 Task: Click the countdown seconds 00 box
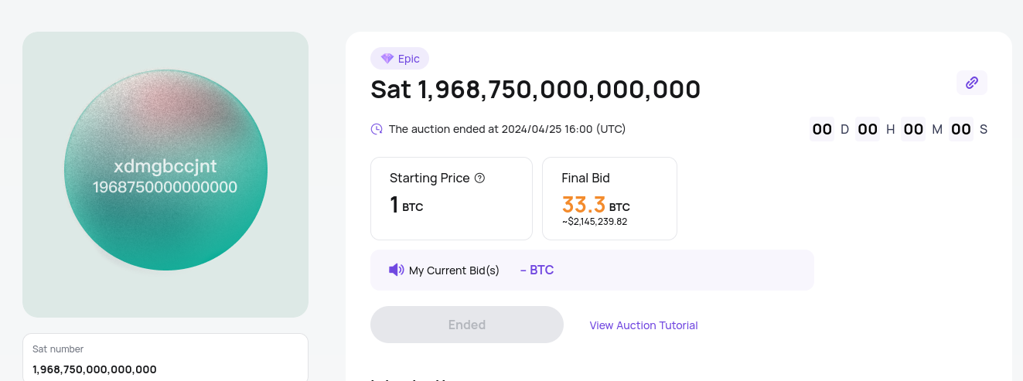pos(961,129)
